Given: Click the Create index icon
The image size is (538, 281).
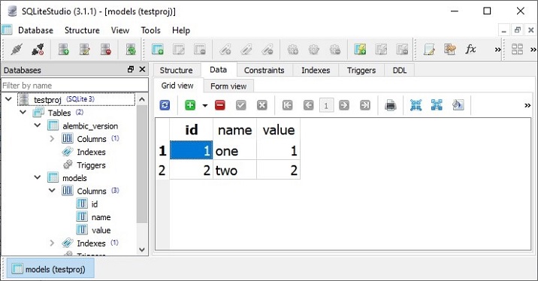Looking at the screenshot, I should pos(225,50).
